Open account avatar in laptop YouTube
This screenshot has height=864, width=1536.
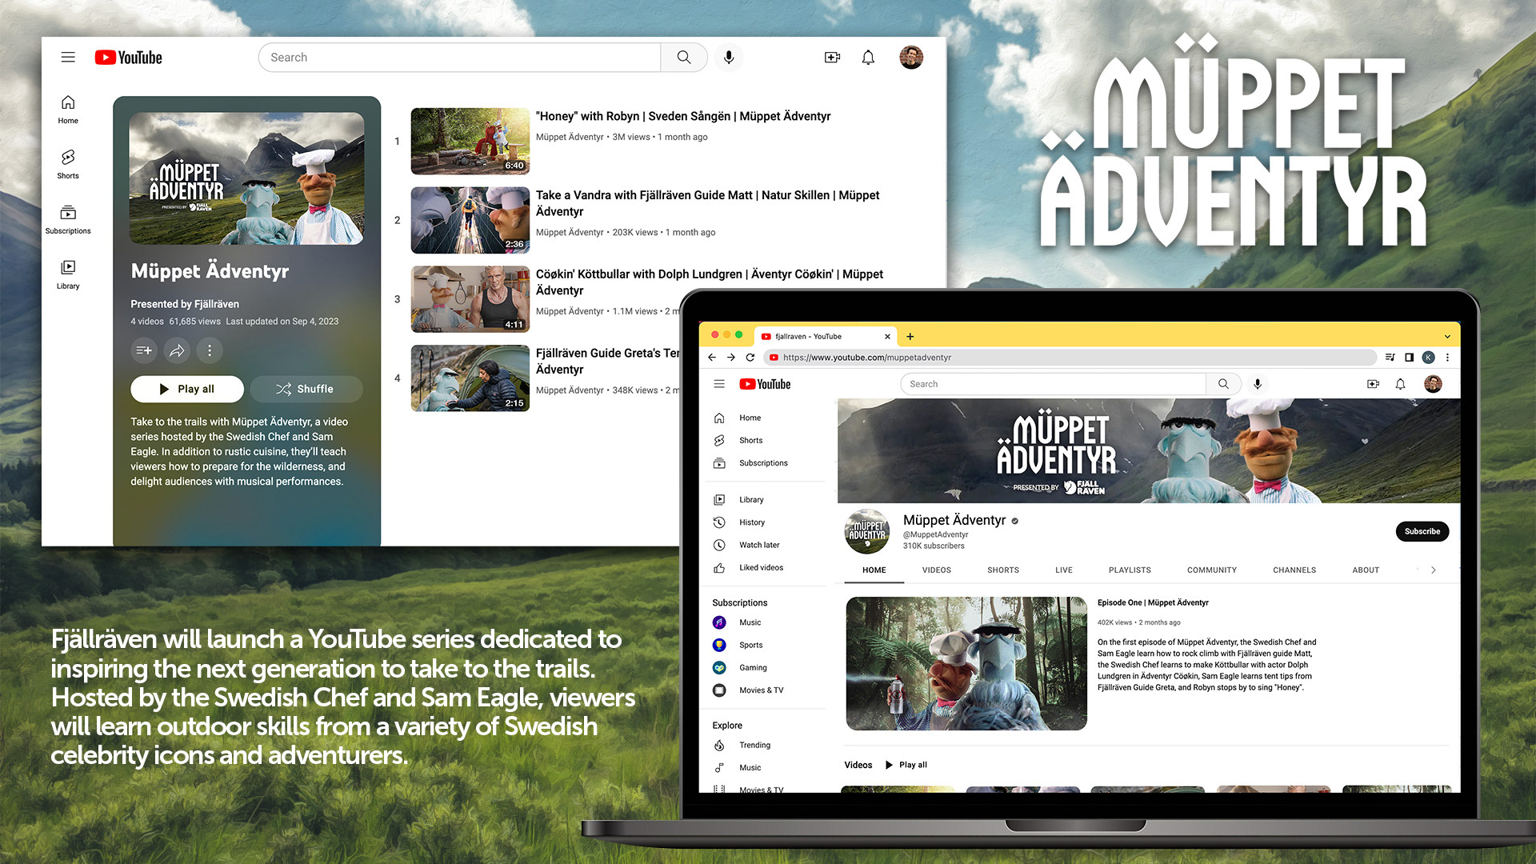click(1433, 384)
